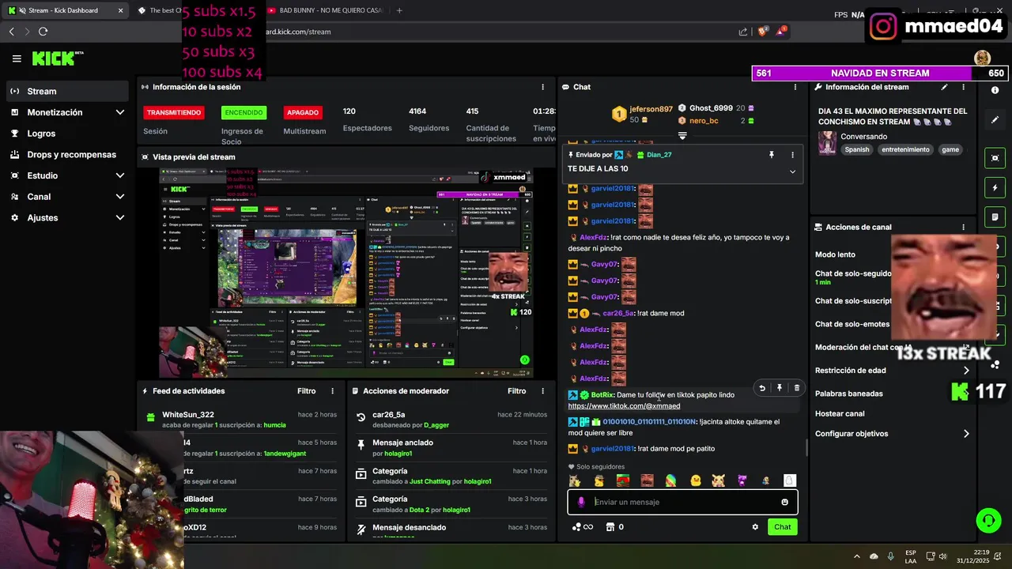Click the note icon in the right toolbar
Image resolution: width=1012 pixels, height=569 pixels.
(995, 217)
